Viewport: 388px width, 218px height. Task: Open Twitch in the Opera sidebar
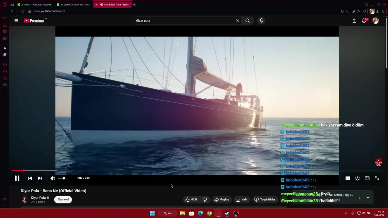tap(5, 55)
